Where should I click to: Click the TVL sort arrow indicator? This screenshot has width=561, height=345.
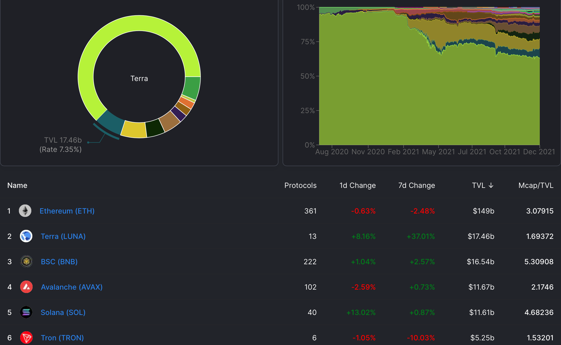tap(491, 185)
